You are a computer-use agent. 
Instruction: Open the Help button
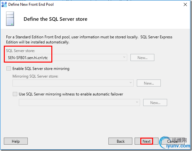tap(16, 141)
